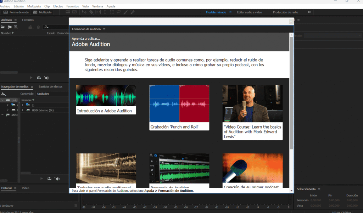Sort files by the Nombre column in Archivos

pos(7,33)
